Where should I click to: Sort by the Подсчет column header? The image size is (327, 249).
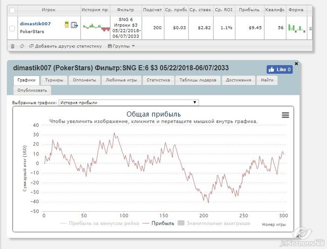(153, 10)
